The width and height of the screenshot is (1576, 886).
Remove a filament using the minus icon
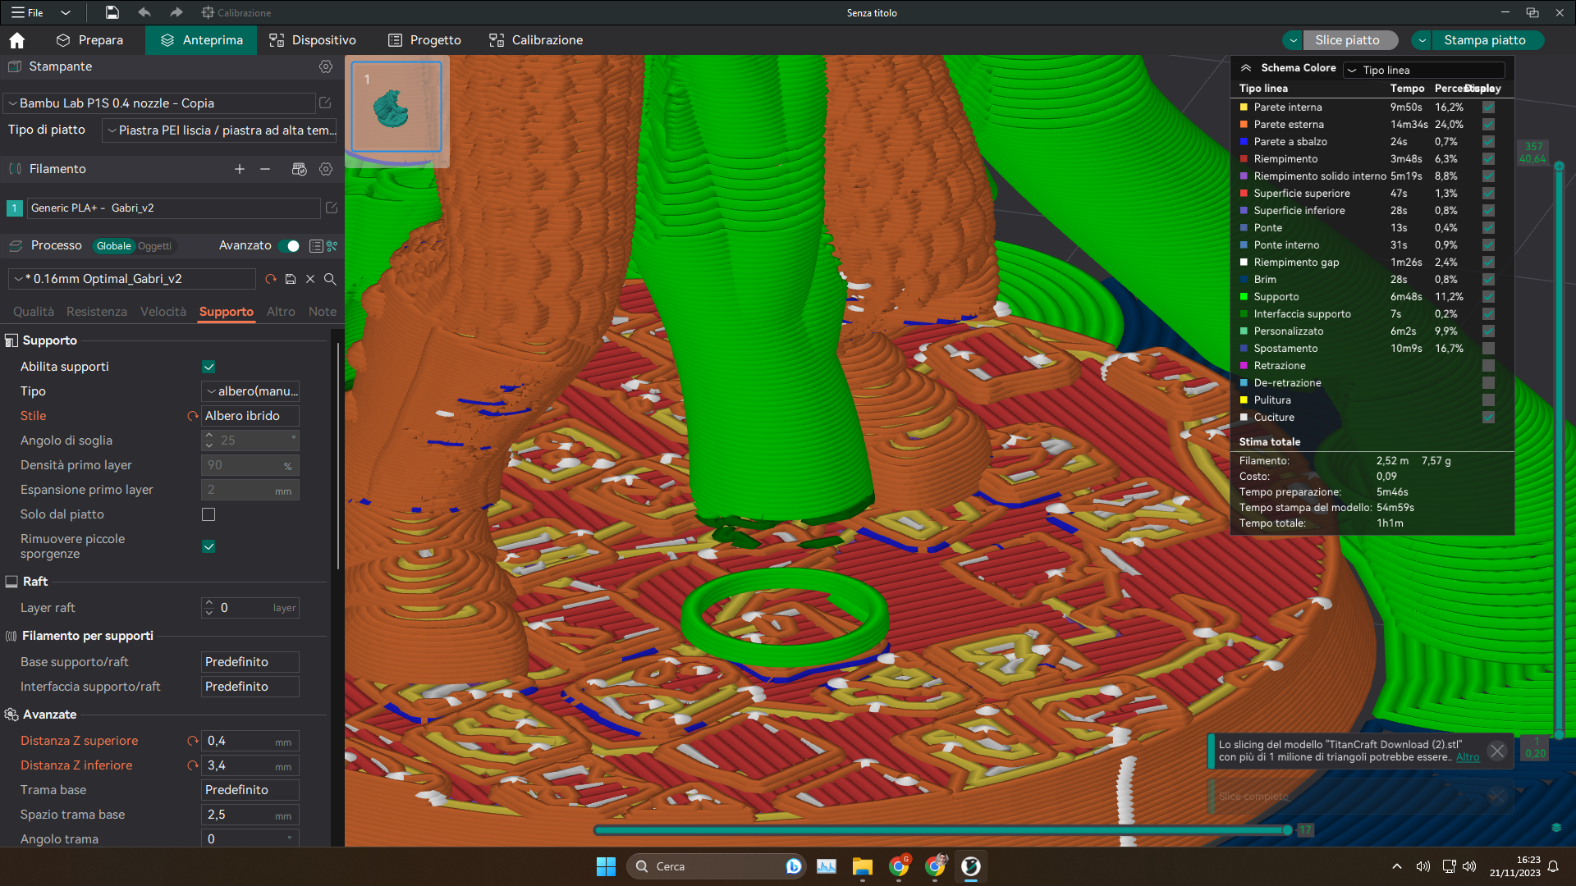coord(264,169)
